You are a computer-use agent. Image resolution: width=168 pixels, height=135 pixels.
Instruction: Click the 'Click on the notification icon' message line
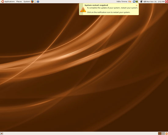(108, 12)
